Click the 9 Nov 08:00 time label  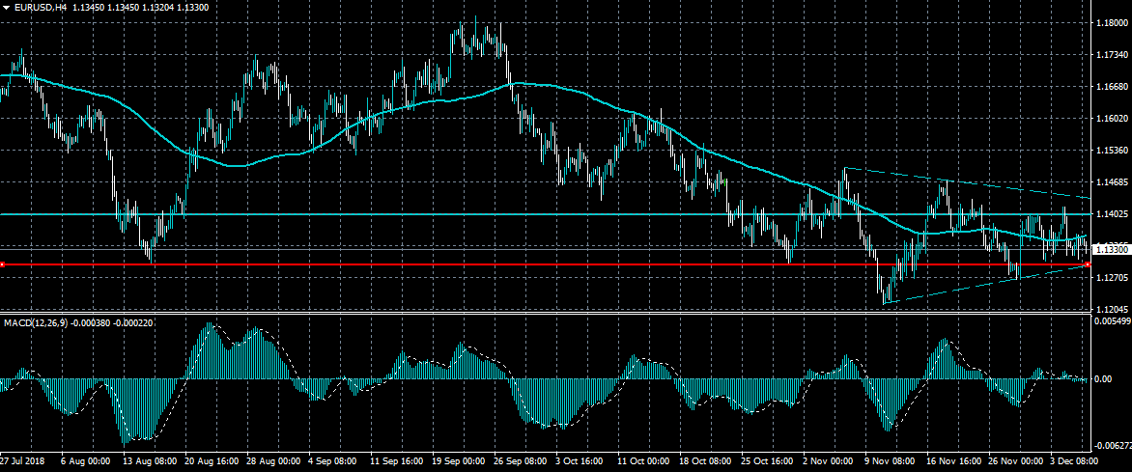tap(890, 460)
